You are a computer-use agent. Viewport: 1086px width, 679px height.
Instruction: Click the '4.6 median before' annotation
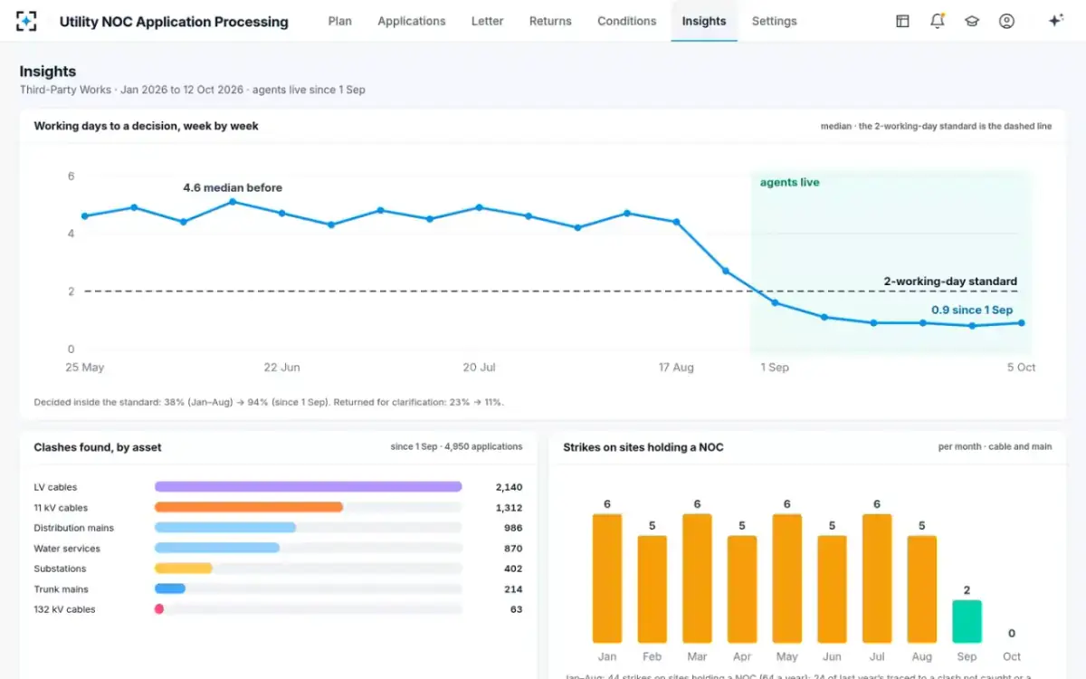(233, 188)
